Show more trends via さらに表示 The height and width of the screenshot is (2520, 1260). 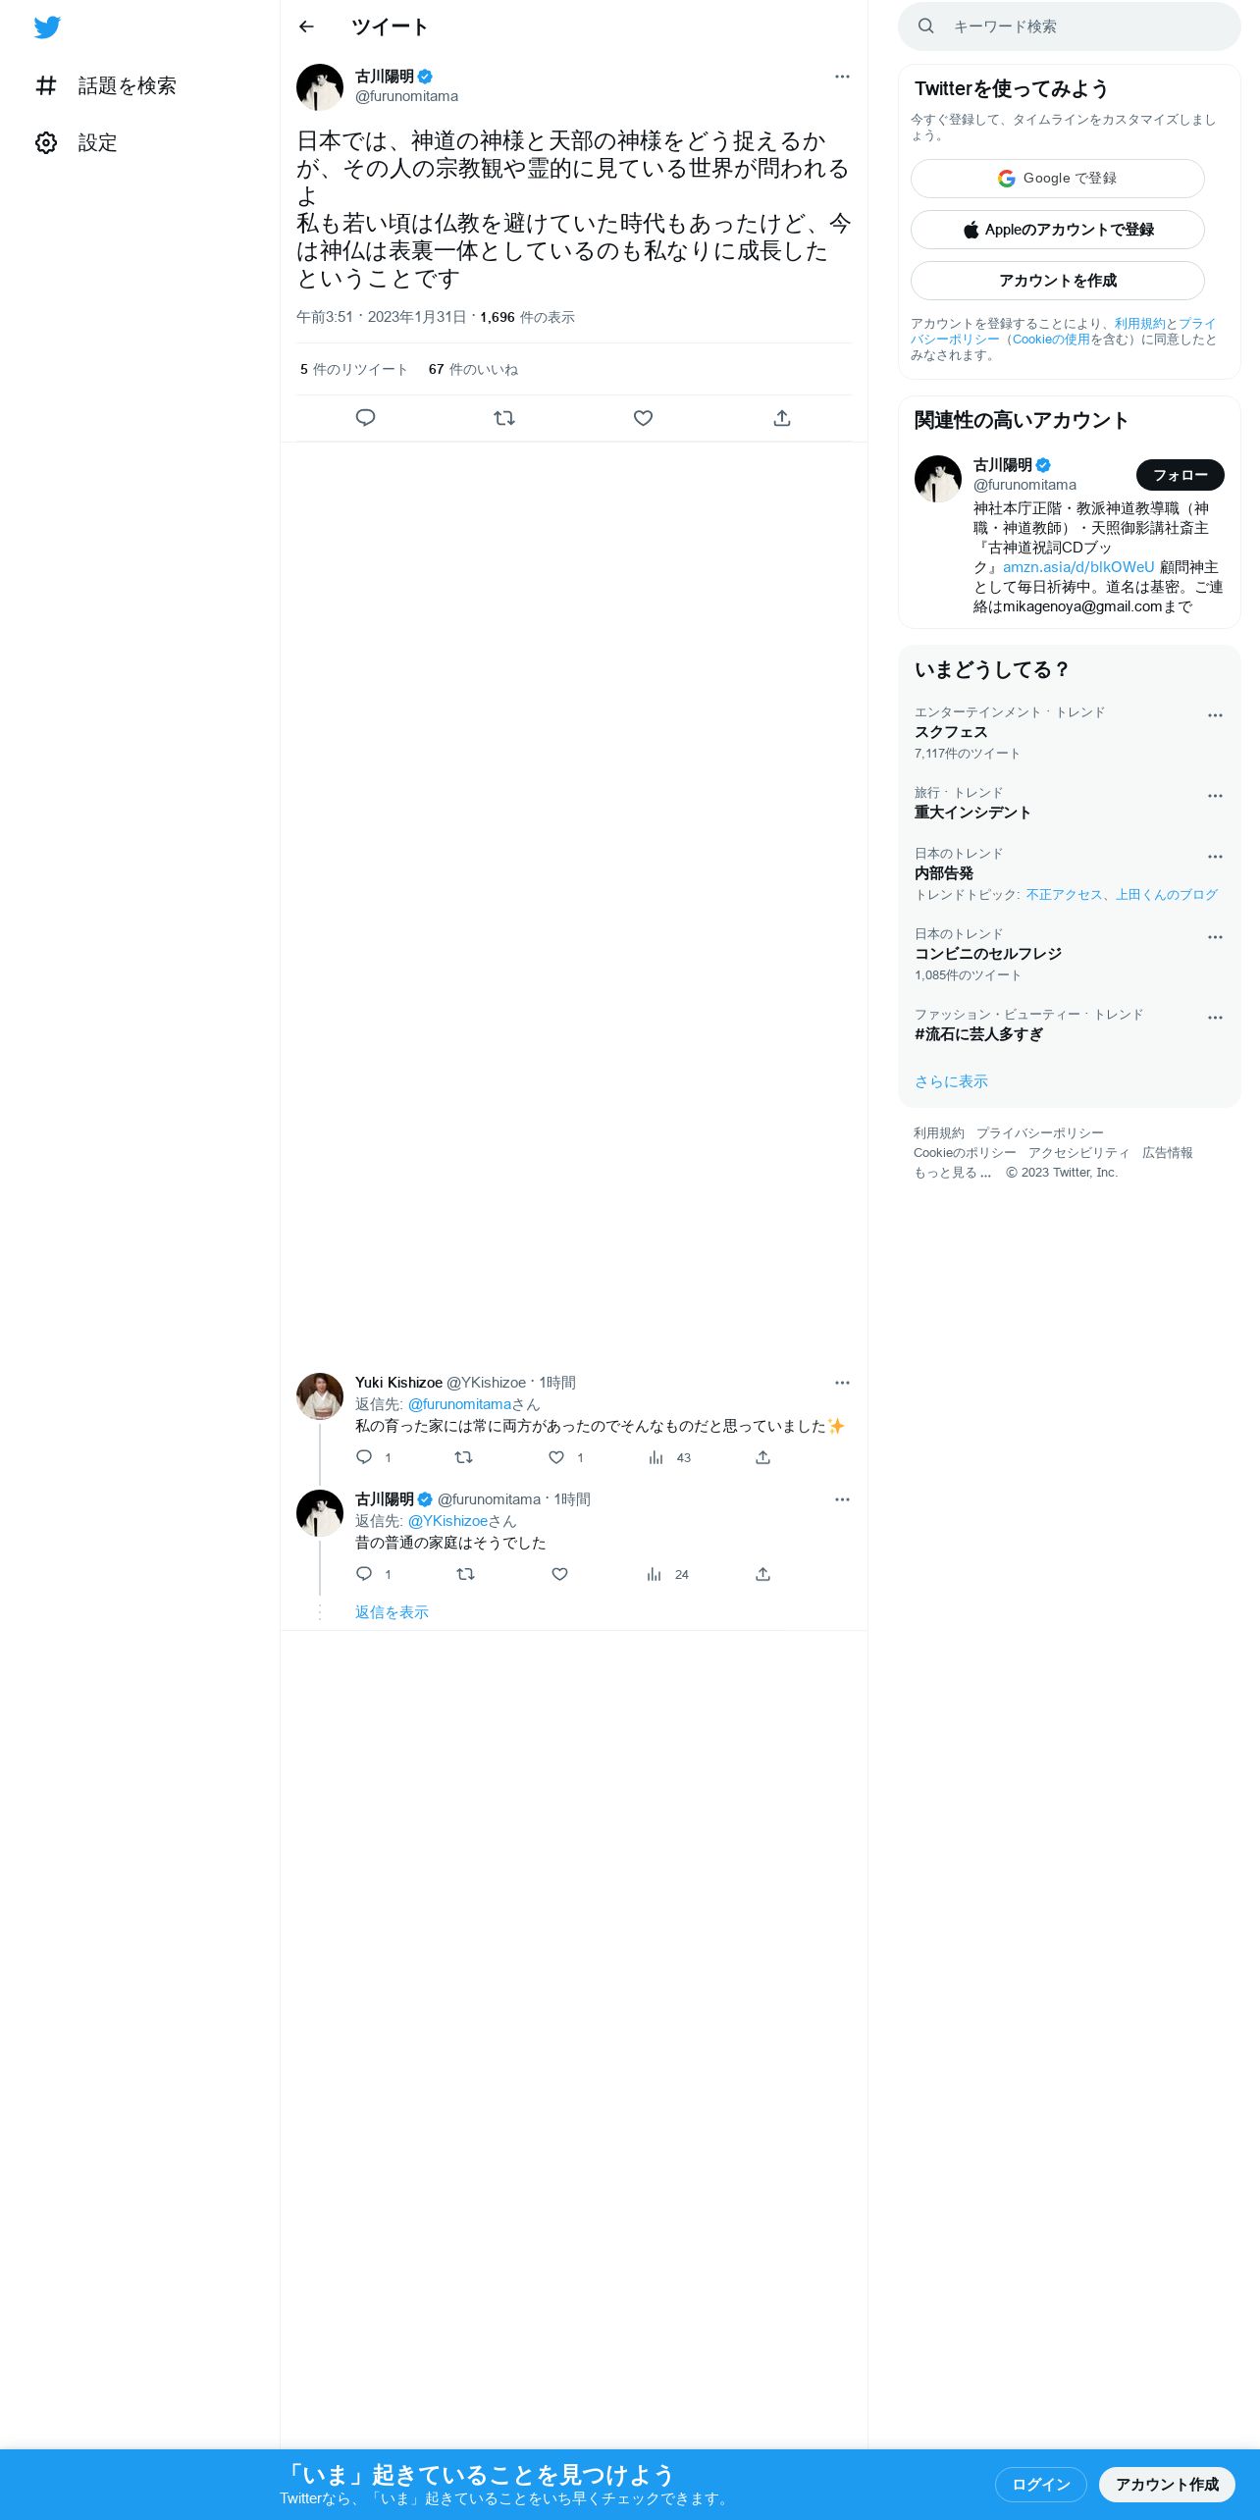951,1081
